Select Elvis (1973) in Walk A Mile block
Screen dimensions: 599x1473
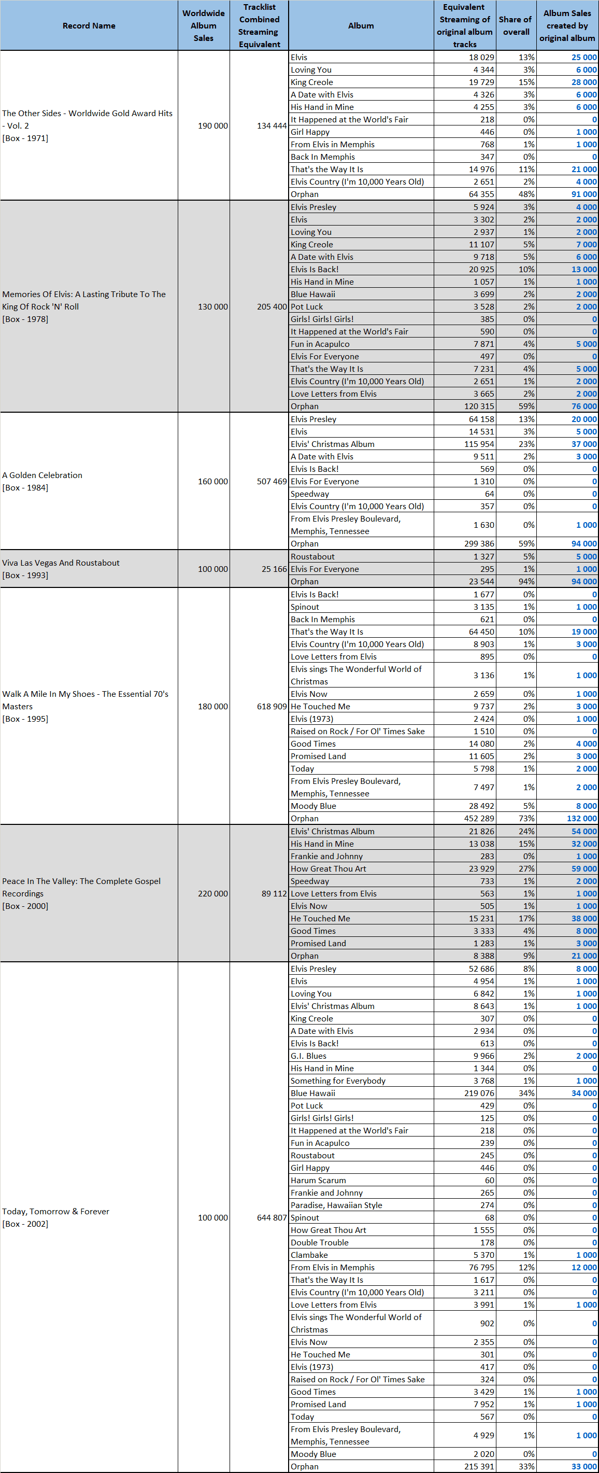[361, 719]
